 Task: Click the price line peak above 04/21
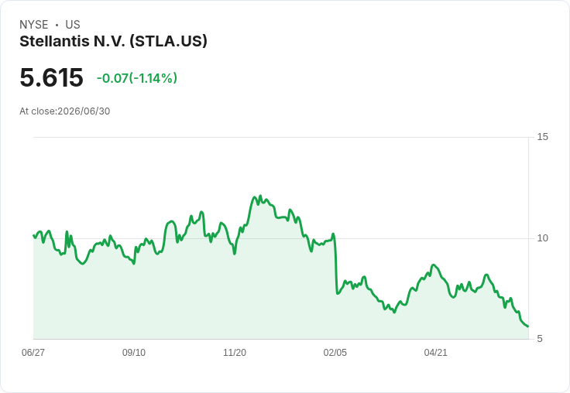click(x=433, y=265)
